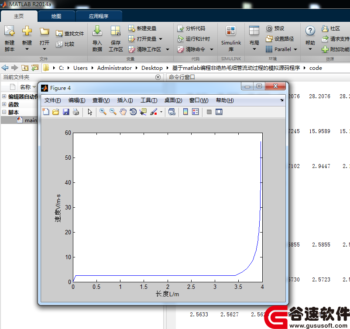
Task: Go back with address bar left arrow
Action: (x=5, y=68)
